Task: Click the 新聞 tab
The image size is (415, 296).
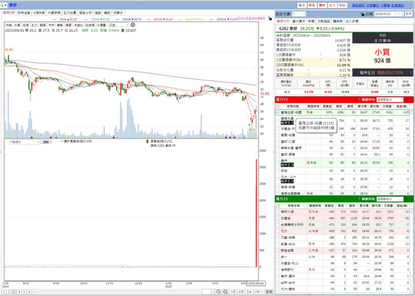Action: [x=311, y=21]
